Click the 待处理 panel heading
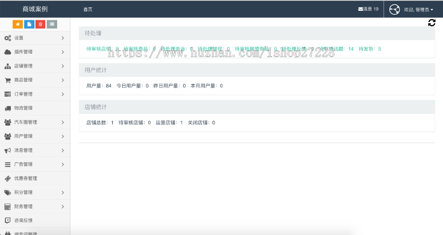The width and height of the screenshot is (443, 235). point(93,33)
